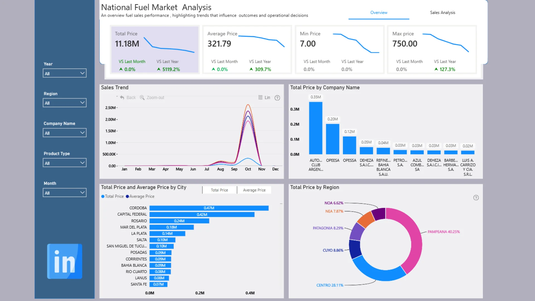Switch to the Sales Analysis tab
Image resolution: width=535 pixels, height=301 pixels.
442,13
